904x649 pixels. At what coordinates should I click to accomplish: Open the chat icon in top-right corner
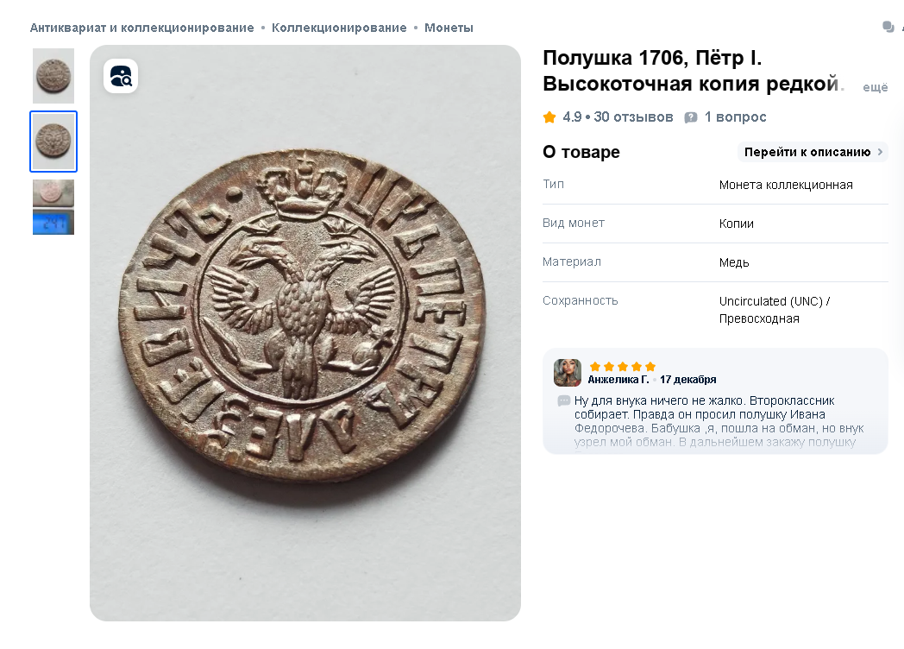coord(888,28)
